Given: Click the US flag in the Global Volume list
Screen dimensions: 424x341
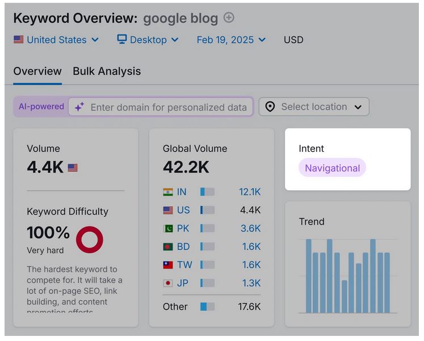Looking at the screenshot, I should pos(168,210).
